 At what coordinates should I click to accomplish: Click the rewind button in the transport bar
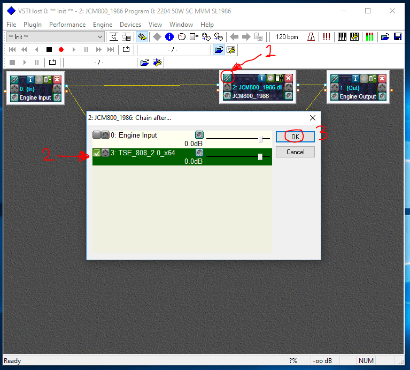point(24,49)
